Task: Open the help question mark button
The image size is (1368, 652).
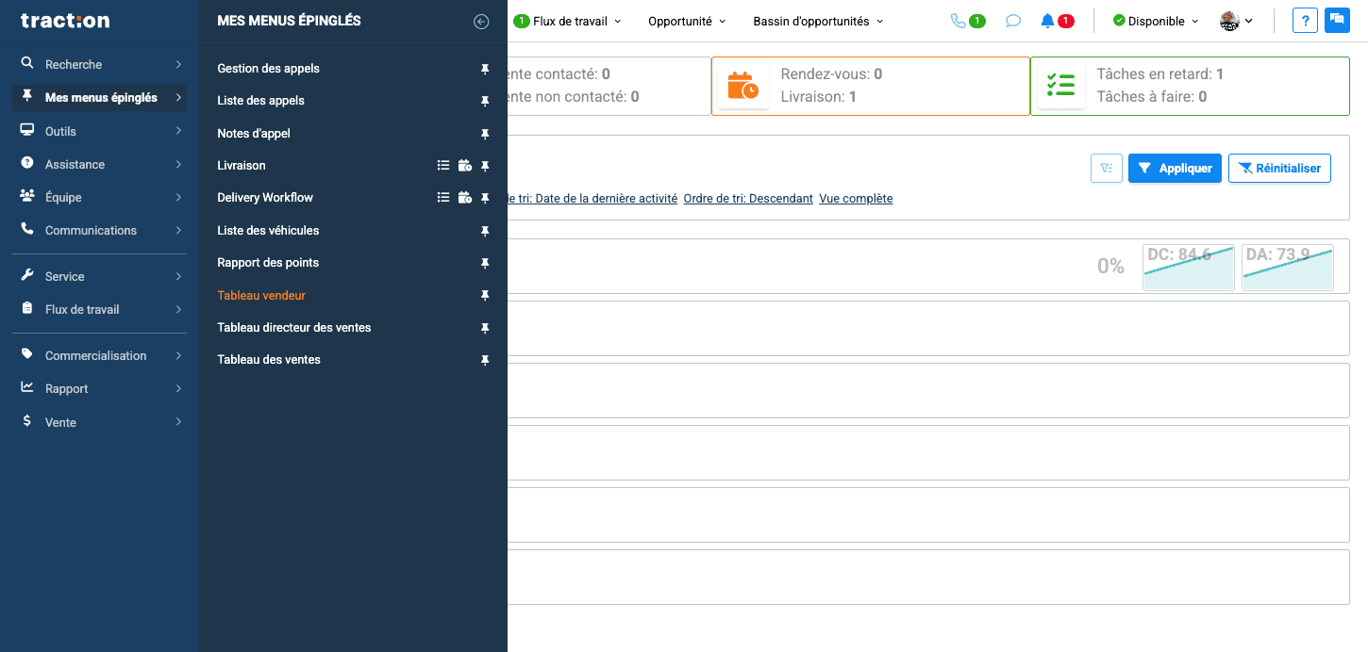Action: (x=1305, y=21)
